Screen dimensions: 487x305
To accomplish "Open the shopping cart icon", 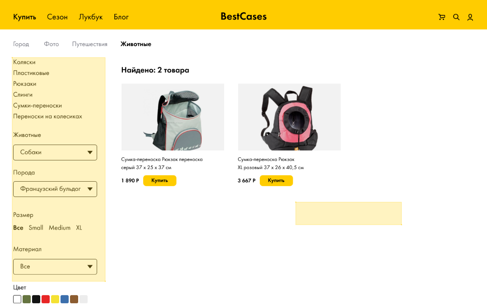I will tap(441, 17).
